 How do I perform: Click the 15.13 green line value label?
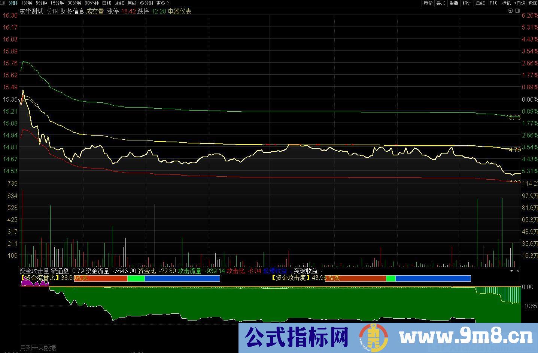point(513,117)
